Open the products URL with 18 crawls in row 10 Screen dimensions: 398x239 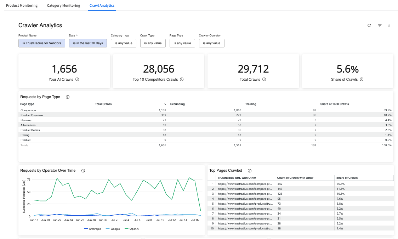tap(245, 229)
